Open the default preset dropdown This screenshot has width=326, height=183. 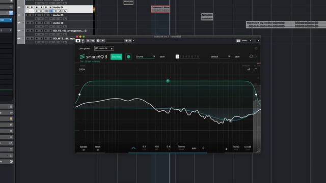(220, 56)
